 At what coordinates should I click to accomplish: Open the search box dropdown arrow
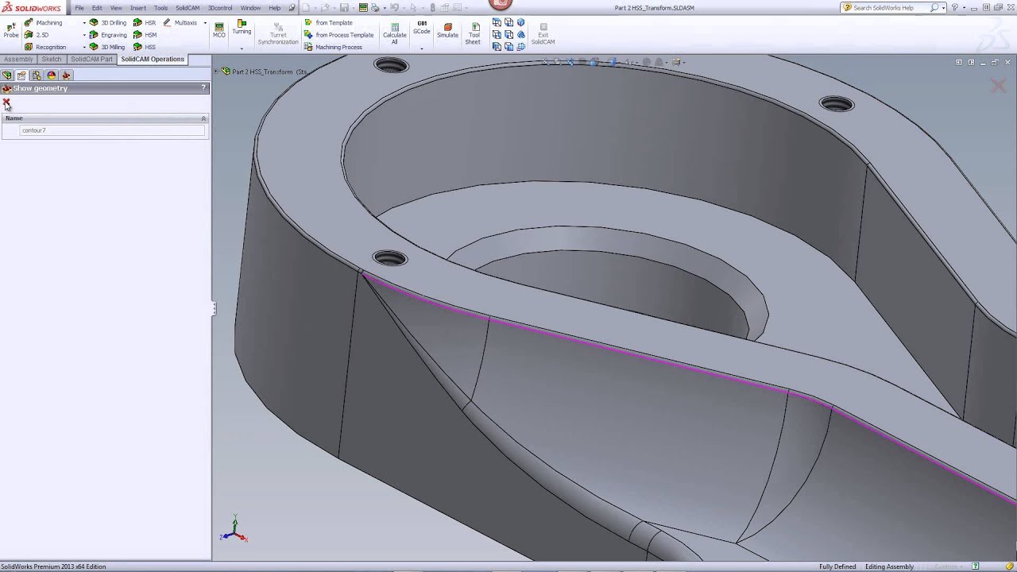[x=943, y=8]
